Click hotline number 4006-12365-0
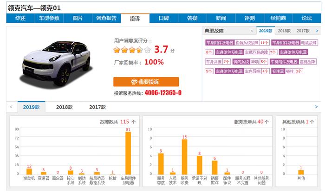Image resolution: width=325 pixels, height=193 pixels. [x=163, y=93]
